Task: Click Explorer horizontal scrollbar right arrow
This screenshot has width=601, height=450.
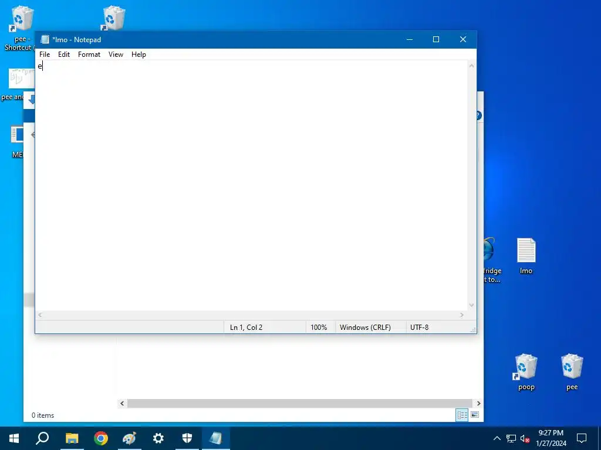Action: tap(478, 403)
